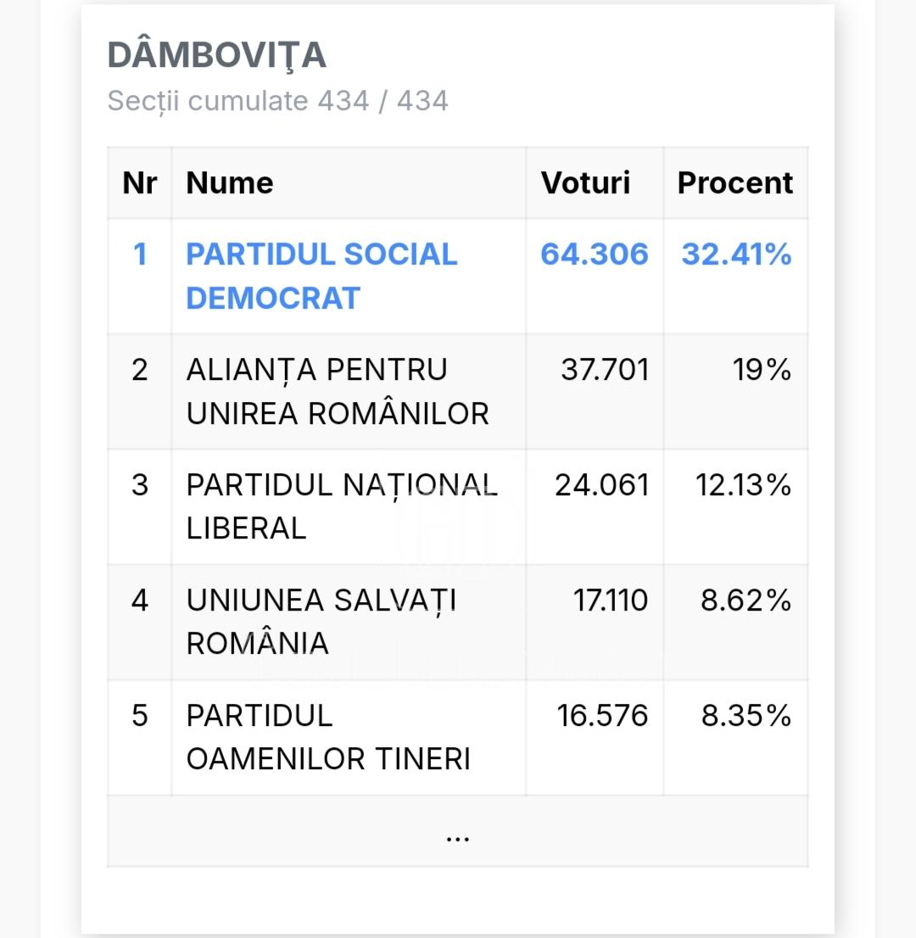Click the 16.576 votes cell
This screenshot has height=938, width=916.
602,716
